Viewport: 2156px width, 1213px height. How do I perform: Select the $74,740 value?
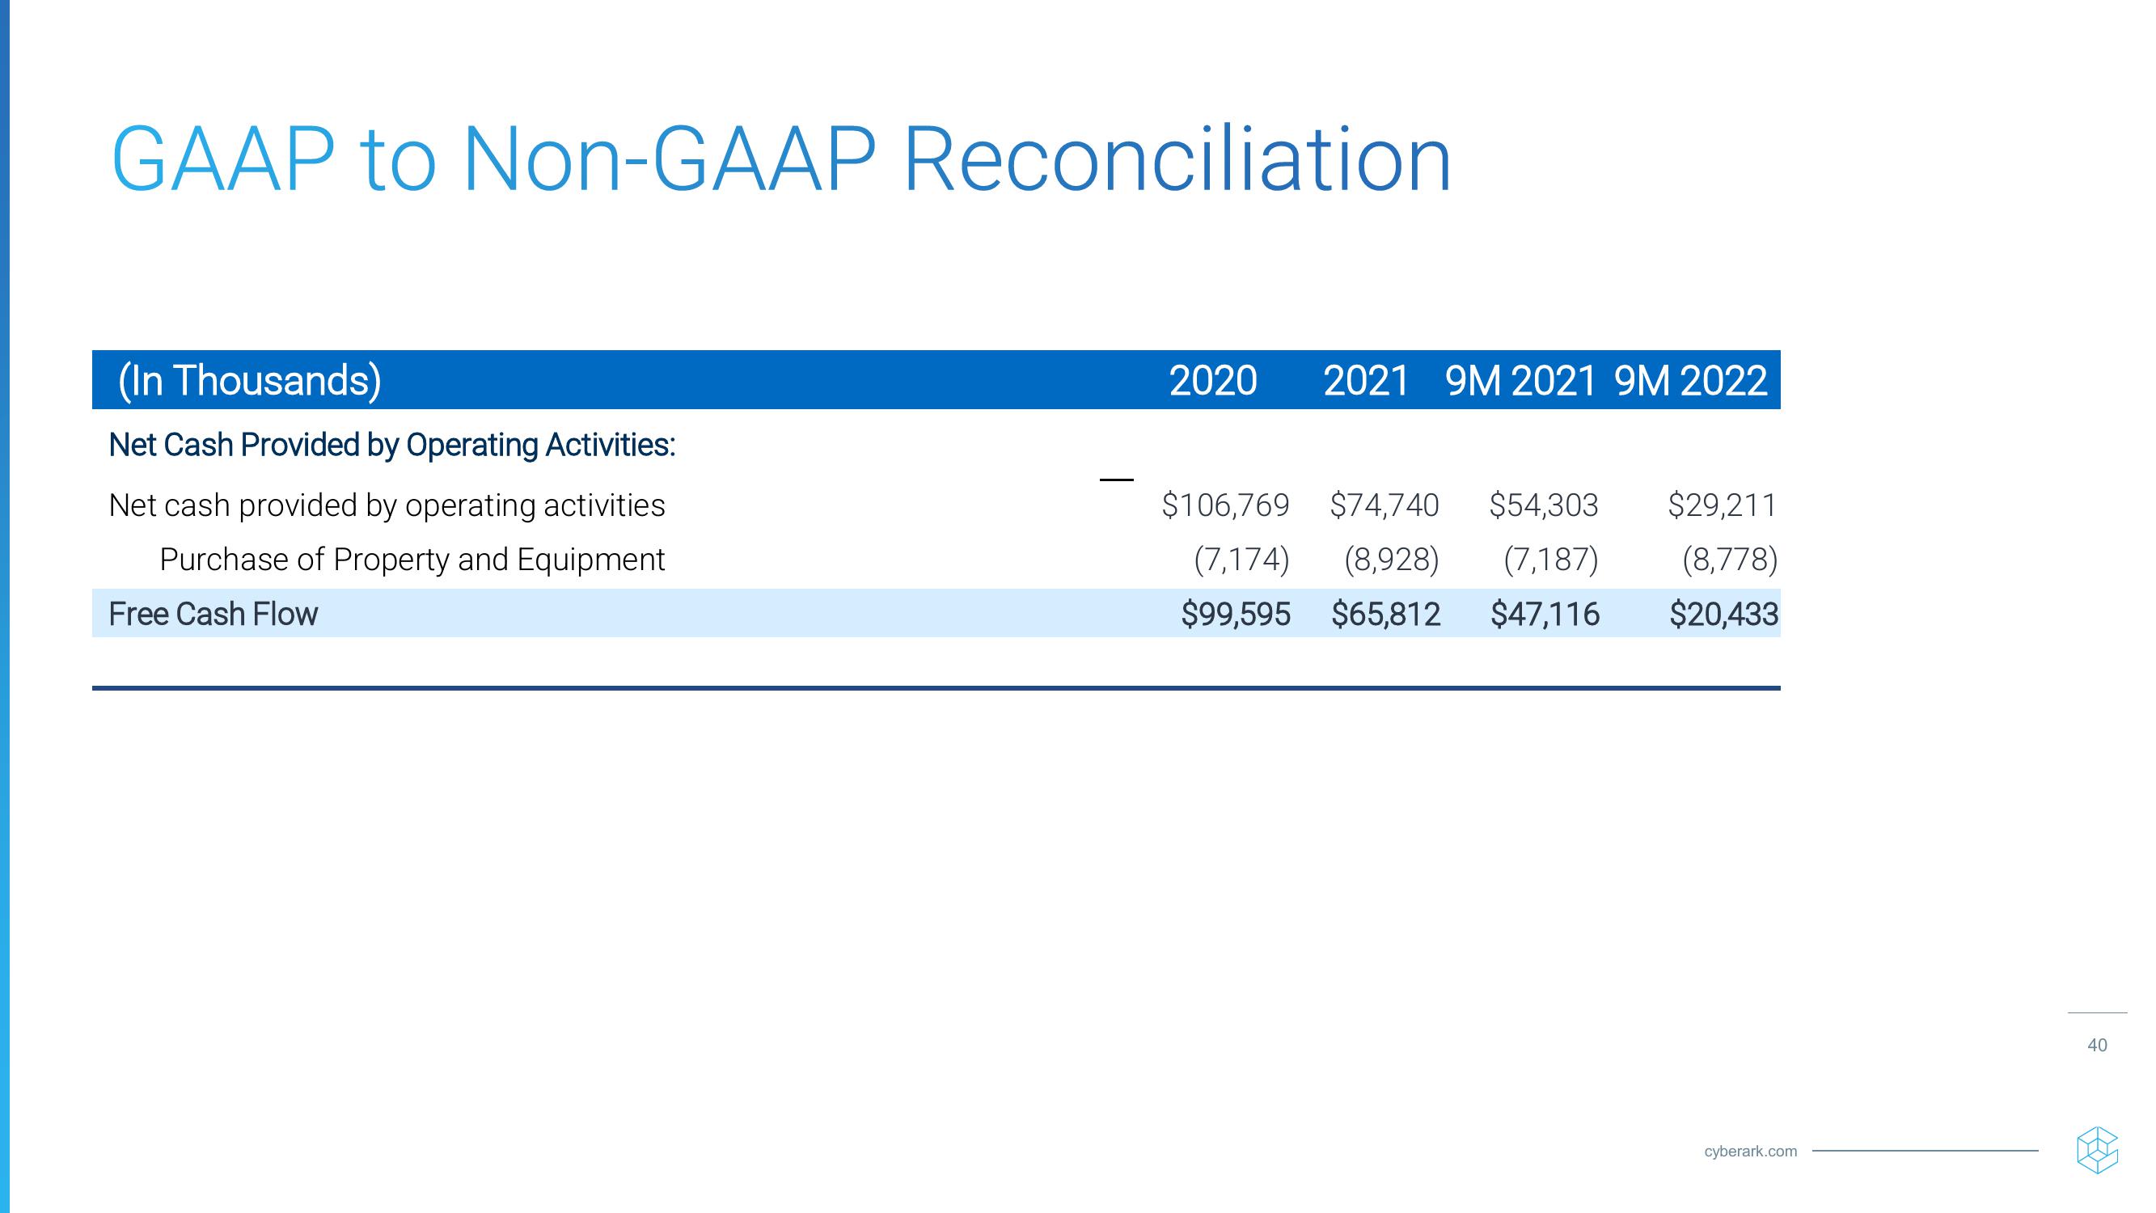(1384, 505)
